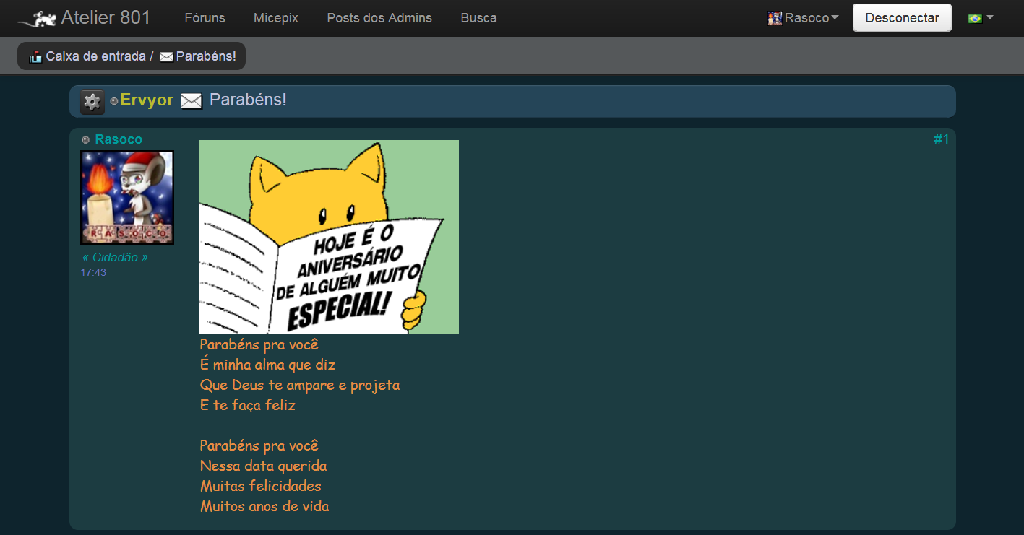The image size is (1024, 535).
Task: Click the Brazil flag icon
Action: coord(975,19)
